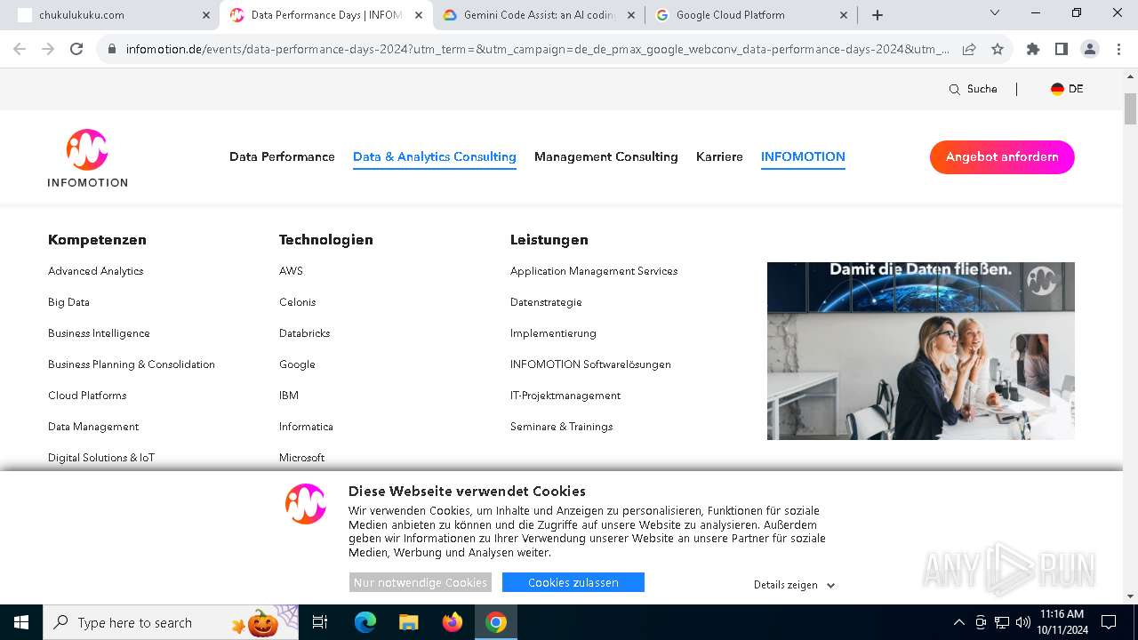This screenshot has height=640, width=1138.
Task: Open the IT-Projektmanagement link
Action: (565, 396)
